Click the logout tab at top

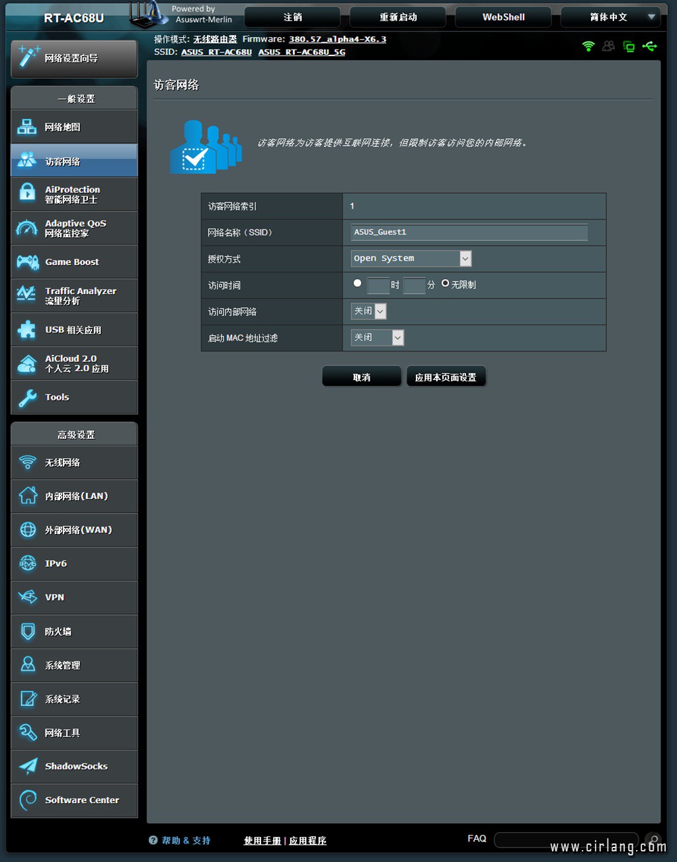pyautogui.click(x=292, y=17)
